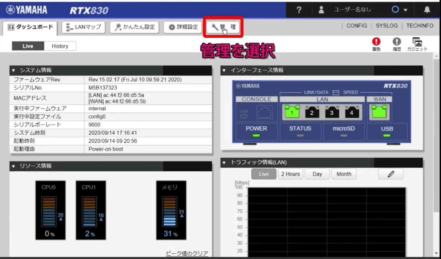
Task: Click the Yamaha logo in header
Action: [x=27, y=10]
